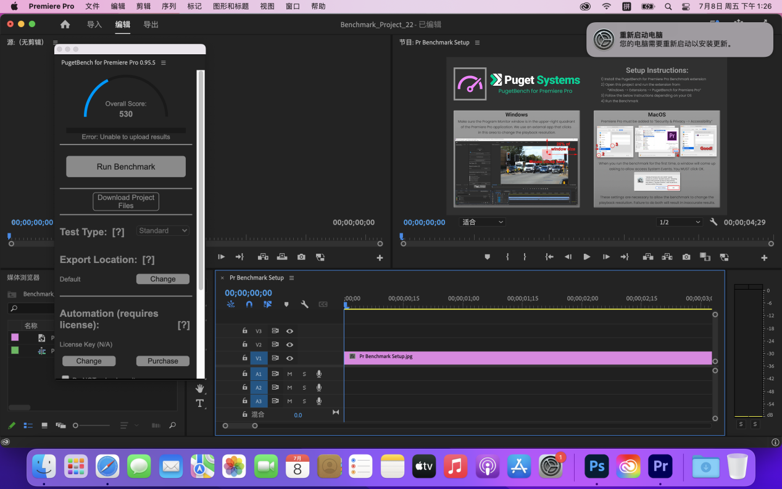Switch project panel to icon view
Screen dimensions: 782x489
(44, 425)
